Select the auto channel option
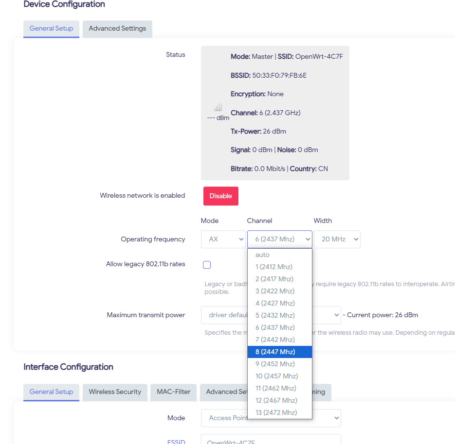455x444 pixels. point(280,255)
